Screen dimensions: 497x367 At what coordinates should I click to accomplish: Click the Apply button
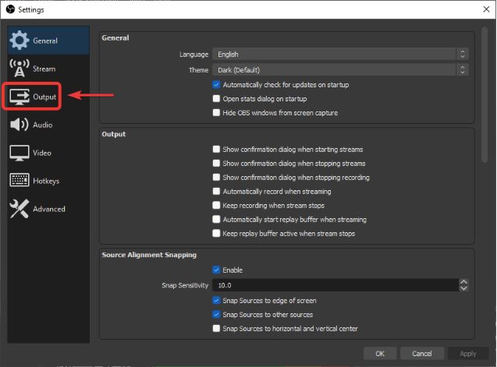click(x=468, y=354)
